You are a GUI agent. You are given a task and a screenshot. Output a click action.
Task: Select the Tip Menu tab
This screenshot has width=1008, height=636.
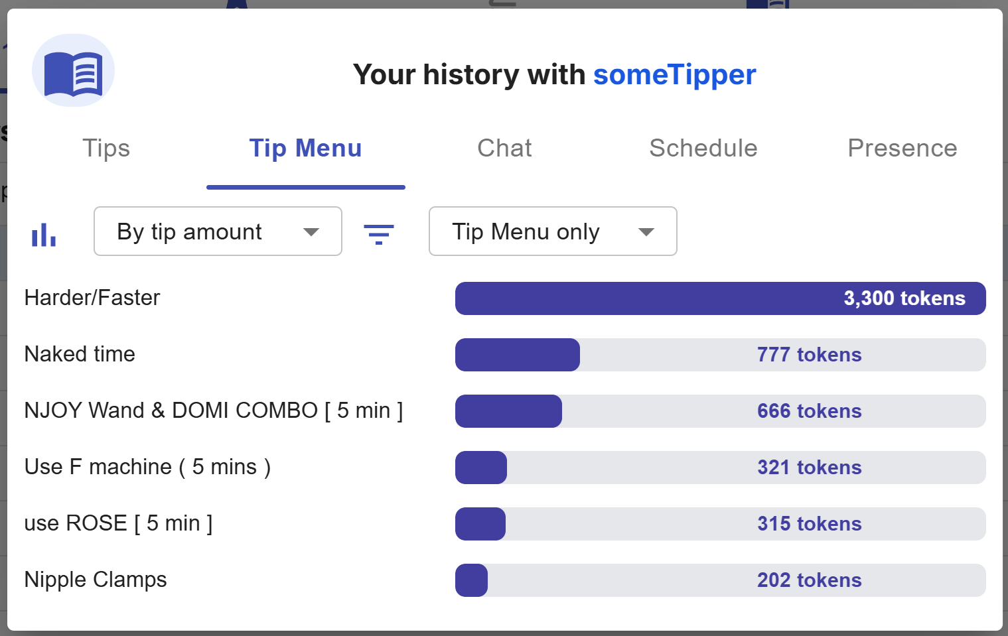coord(305,148)
